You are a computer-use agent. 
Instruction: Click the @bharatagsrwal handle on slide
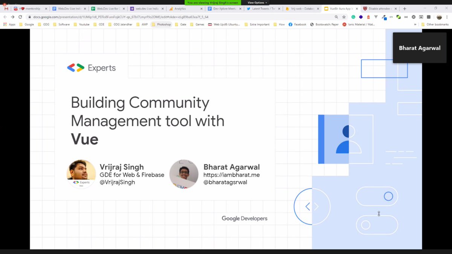click(225, 182)
